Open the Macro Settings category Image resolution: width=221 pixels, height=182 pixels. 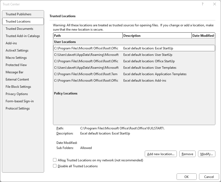16,58
